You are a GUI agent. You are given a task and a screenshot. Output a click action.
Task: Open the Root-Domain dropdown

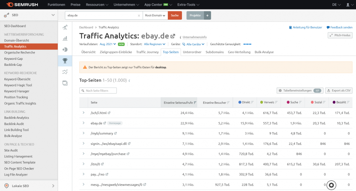tap(155, 15)
